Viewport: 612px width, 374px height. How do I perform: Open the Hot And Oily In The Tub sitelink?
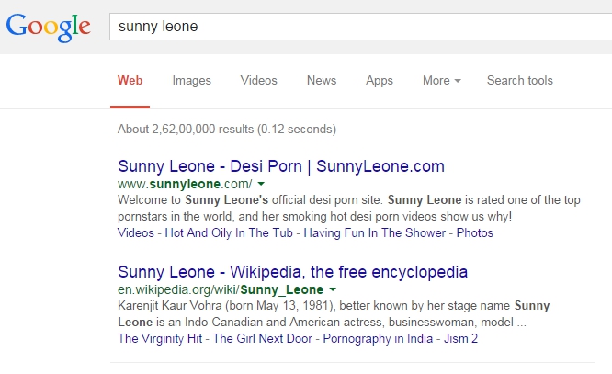(x=229, y=233)
